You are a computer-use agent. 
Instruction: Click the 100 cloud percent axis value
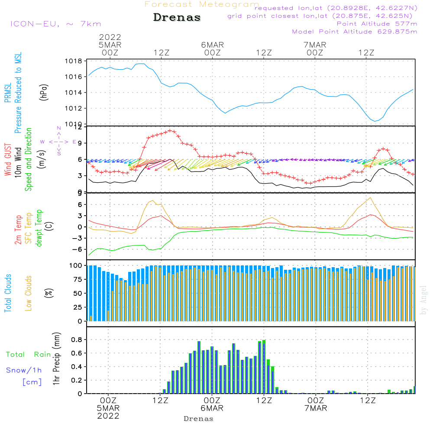75,265
